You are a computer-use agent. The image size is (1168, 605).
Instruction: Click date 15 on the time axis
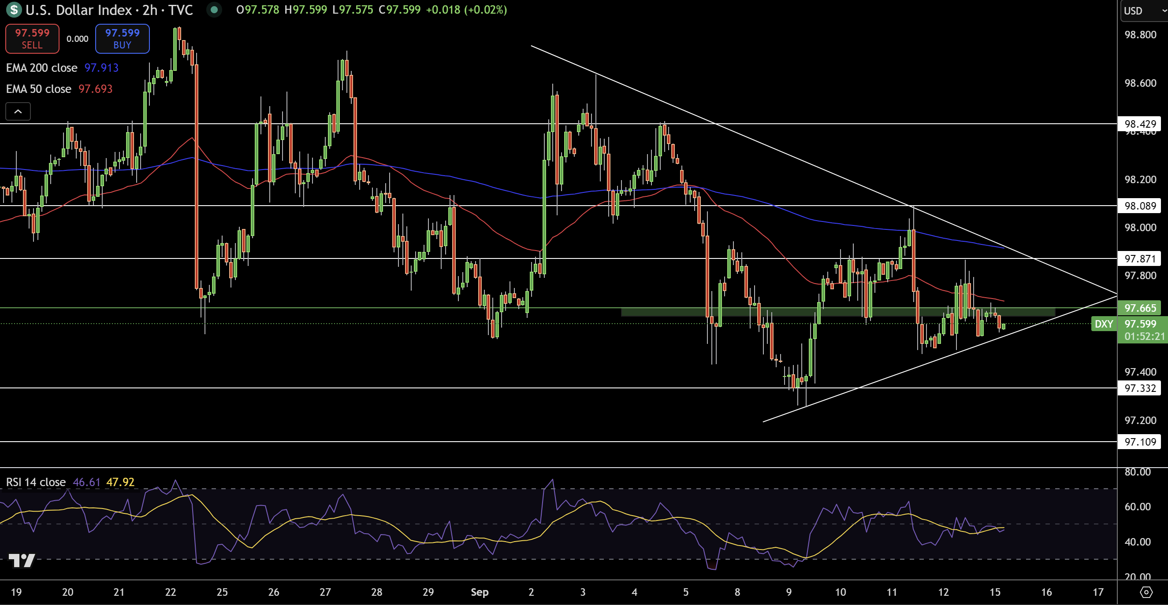point(995,592)
